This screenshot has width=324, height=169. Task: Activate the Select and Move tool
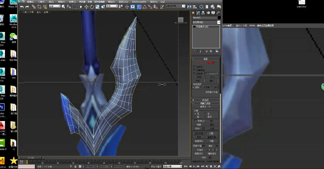86,7
